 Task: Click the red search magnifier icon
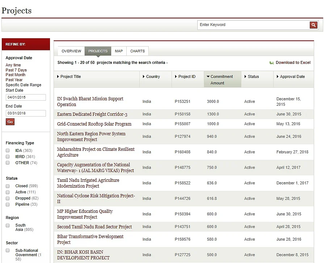[x=314, y=25]
